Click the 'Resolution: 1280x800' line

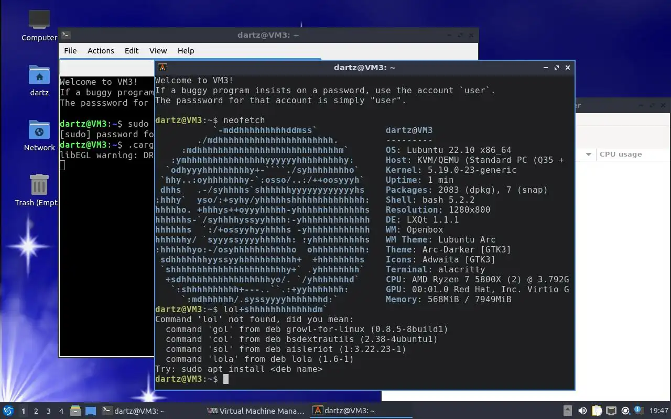tap(438, 210)
